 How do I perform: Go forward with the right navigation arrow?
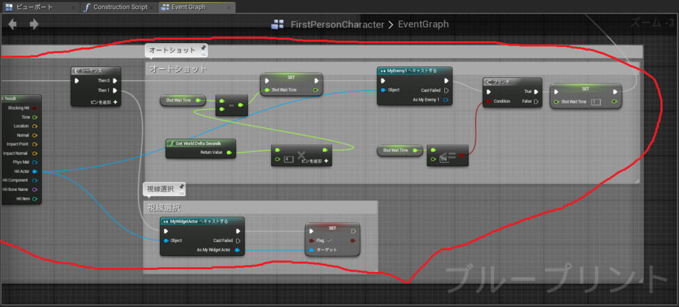(x=34, y=25)
